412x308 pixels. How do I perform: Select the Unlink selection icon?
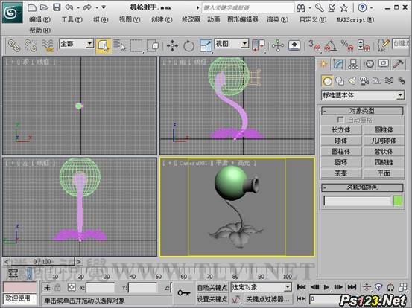[x=31, y=45]
